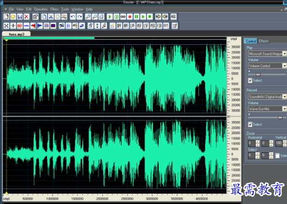Open the FFT filter tool
The height and width of the screenshot is (204, 287).
point(165,25)
